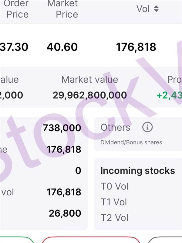Image resolution: width=182 pixels, height=243 pixels.
Task: Open the Others section label
Action: coord(115,128)
